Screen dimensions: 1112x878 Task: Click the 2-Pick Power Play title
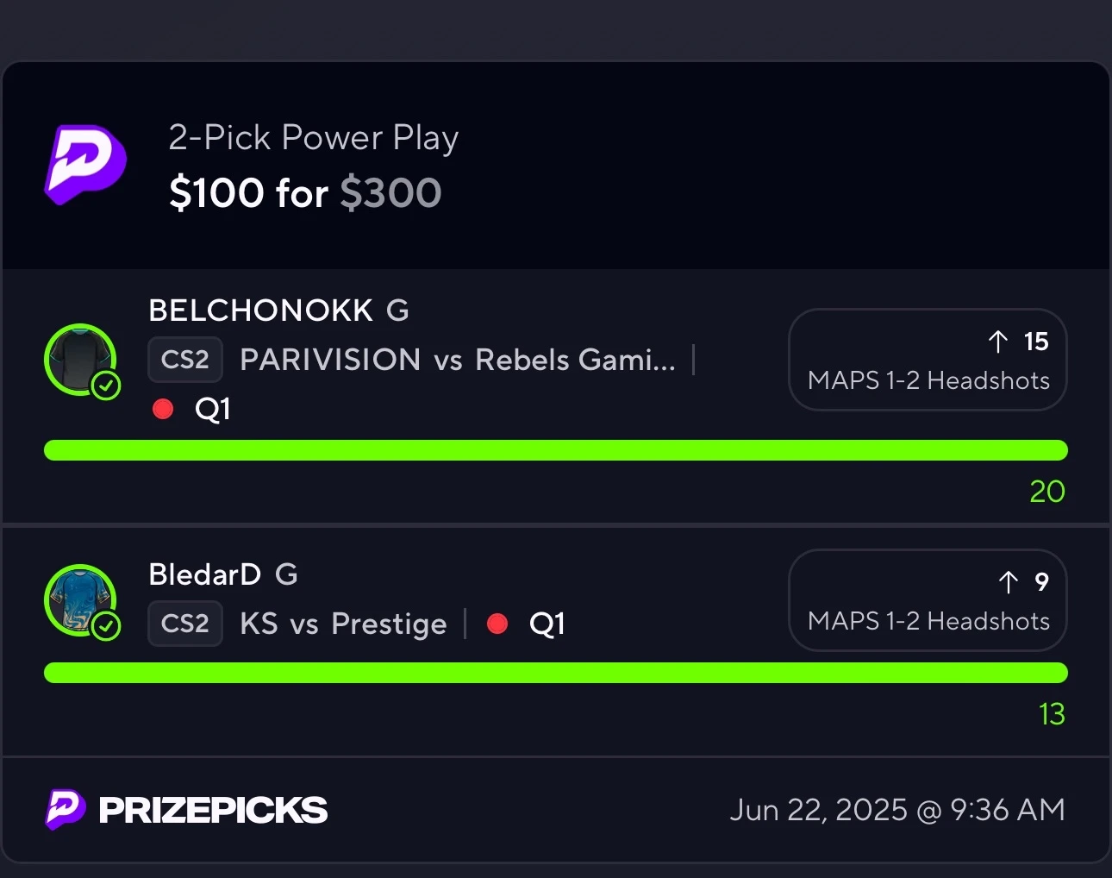tap(314, 138)
